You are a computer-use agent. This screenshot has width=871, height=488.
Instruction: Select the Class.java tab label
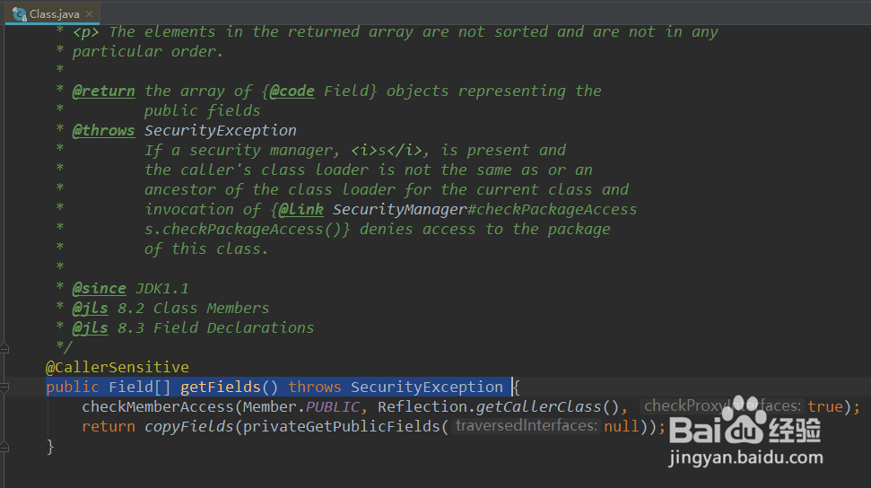point(55,13)
